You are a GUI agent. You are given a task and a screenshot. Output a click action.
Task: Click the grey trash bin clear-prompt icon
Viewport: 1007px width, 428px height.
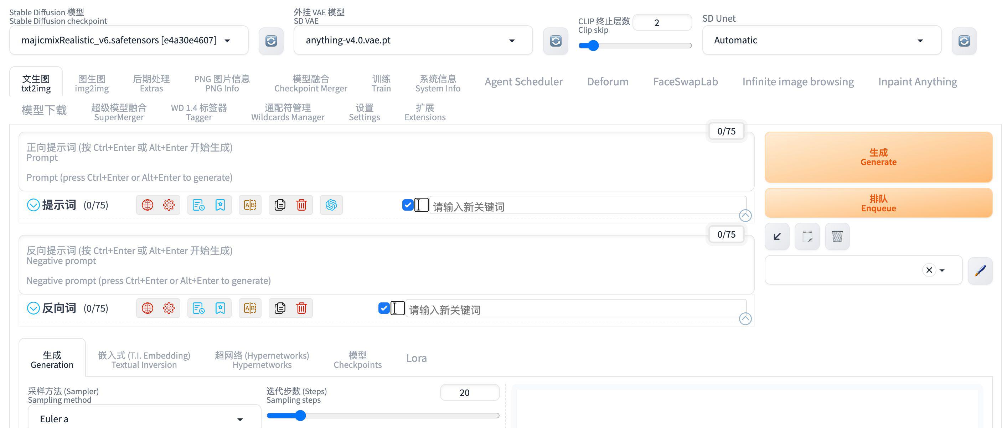point(837,237)
